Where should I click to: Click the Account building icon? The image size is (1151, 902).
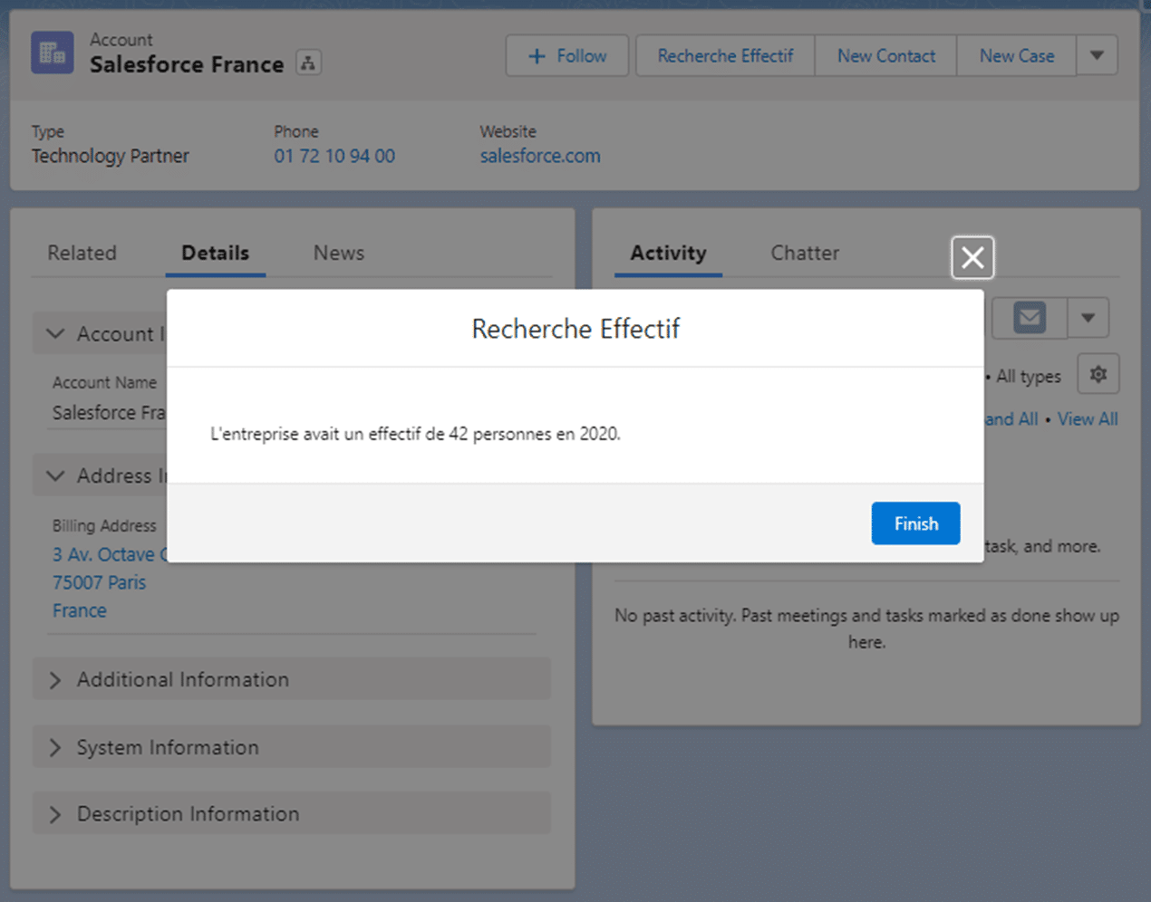(53, 53)
